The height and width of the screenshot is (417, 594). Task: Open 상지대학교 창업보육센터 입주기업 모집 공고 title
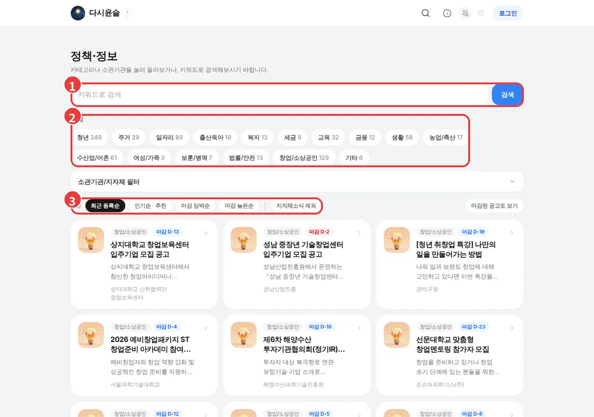click(x=150, y=249)
